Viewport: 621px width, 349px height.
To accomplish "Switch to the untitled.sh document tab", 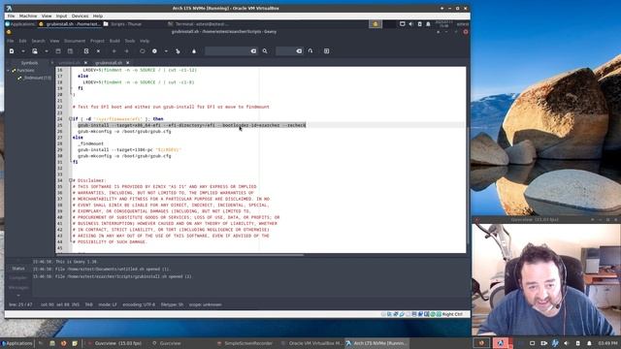I will 69,63.
